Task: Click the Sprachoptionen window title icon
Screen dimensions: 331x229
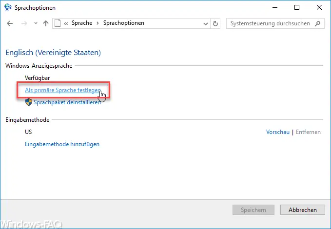Action: click(8, 8)
